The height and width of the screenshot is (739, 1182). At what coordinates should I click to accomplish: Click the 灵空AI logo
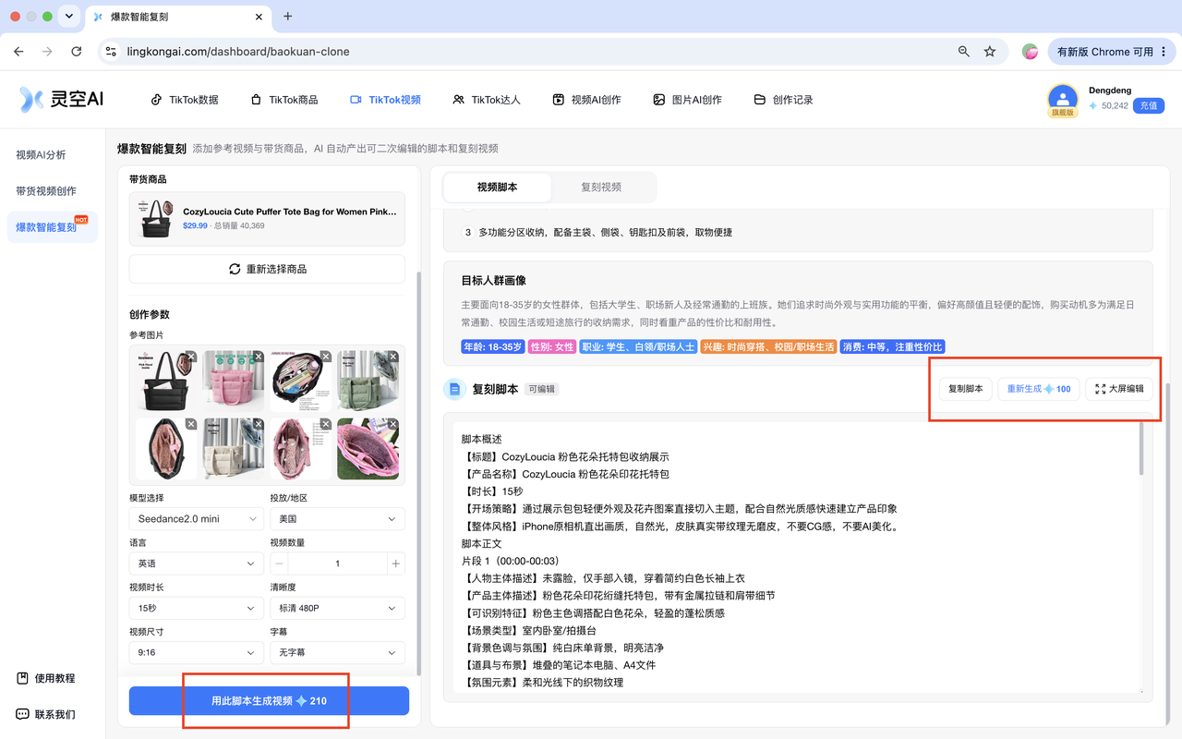pos(62,99)
